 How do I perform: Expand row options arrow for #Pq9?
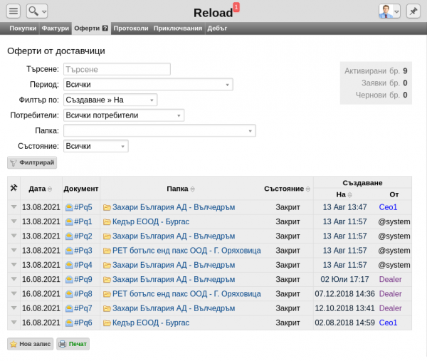coord(14,279)
